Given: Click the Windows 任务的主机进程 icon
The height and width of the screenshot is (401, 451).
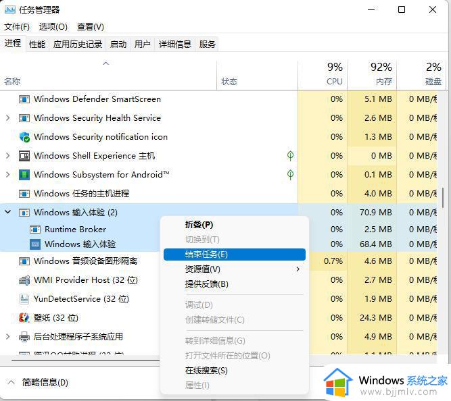Looking at the screenshot, I should (x=24, y=194).
